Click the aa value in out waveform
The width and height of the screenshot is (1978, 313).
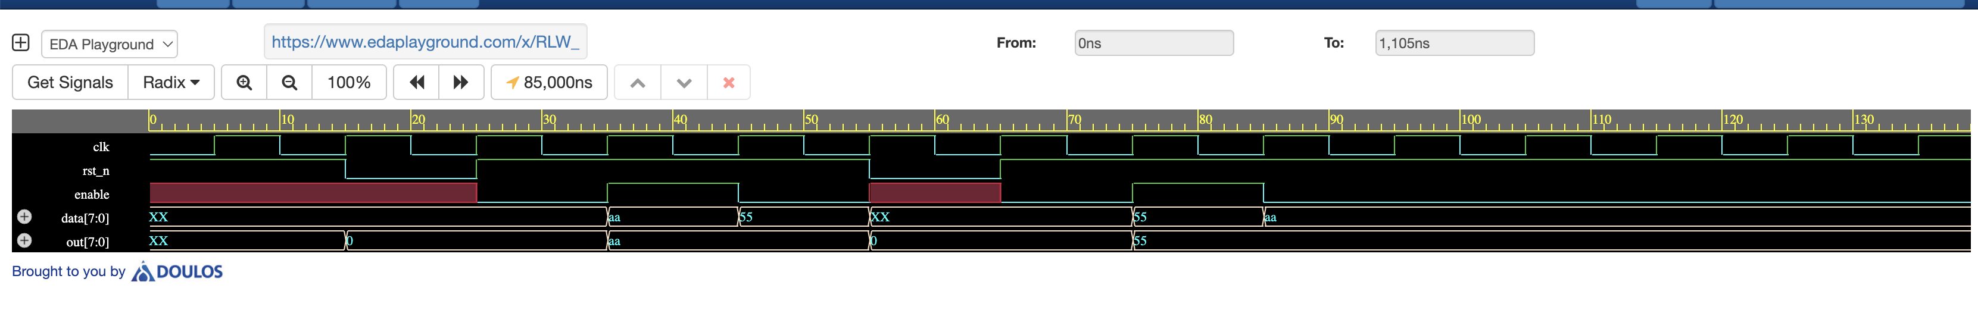coord(614,241)
